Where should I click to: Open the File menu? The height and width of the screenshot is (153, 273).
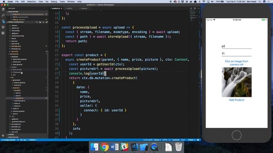coord(17,2)
